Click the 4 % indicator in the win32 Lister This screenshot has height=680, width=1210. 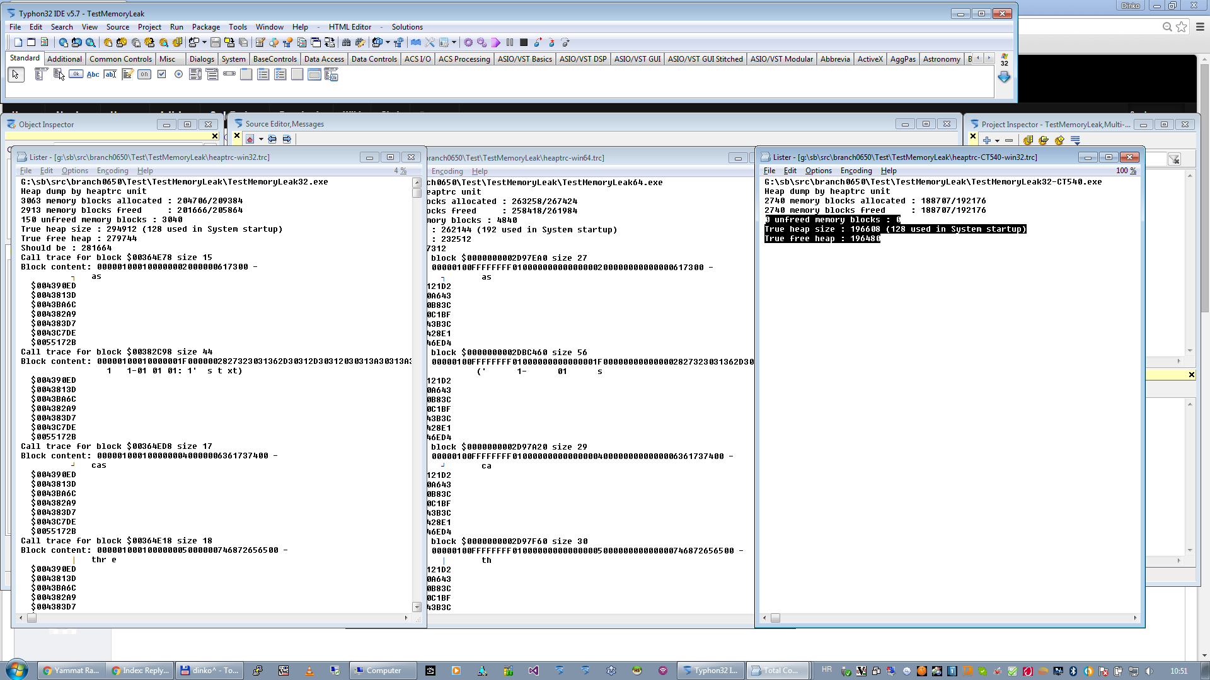[400, 171]
